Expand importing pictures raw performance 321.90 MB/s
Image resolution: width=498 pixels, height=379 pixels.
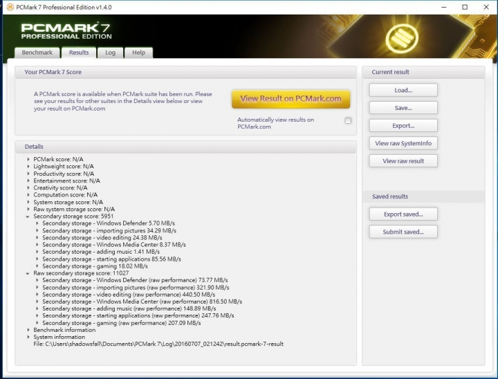[x=37, y=288]
